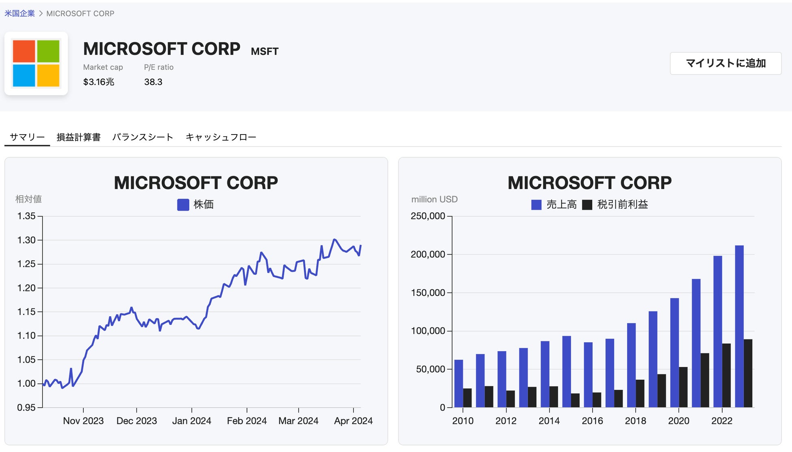The height and width of the screenshot is (452, 792).
Task: Click the P/E ratio value 38.3
Action: (x=153, y=82)
